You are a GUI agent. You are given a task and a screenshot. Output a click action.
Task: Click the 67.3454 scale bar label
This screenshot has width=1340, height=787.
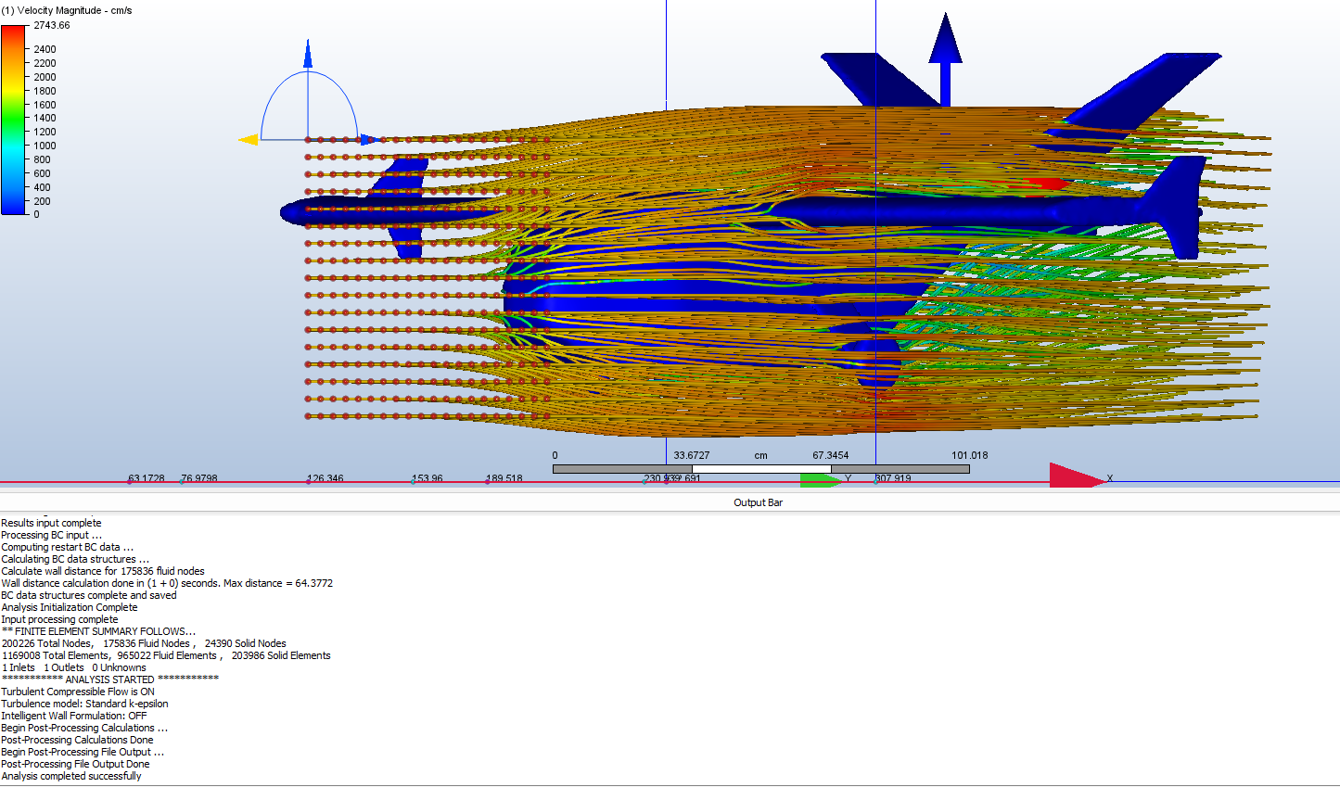coord(831,455)
